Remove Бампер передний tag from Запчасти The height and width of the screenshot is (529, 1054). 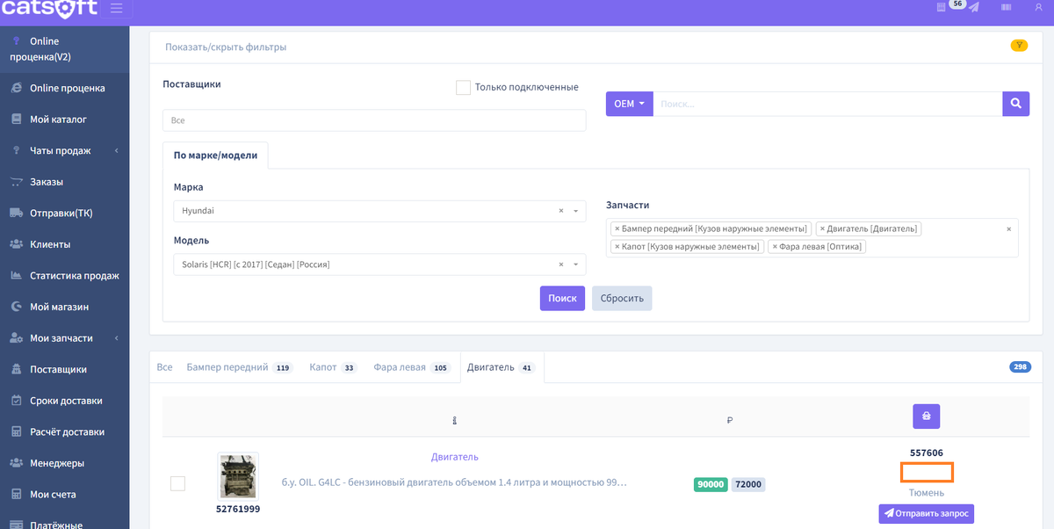pyautogui.click(x=617, y=228)
